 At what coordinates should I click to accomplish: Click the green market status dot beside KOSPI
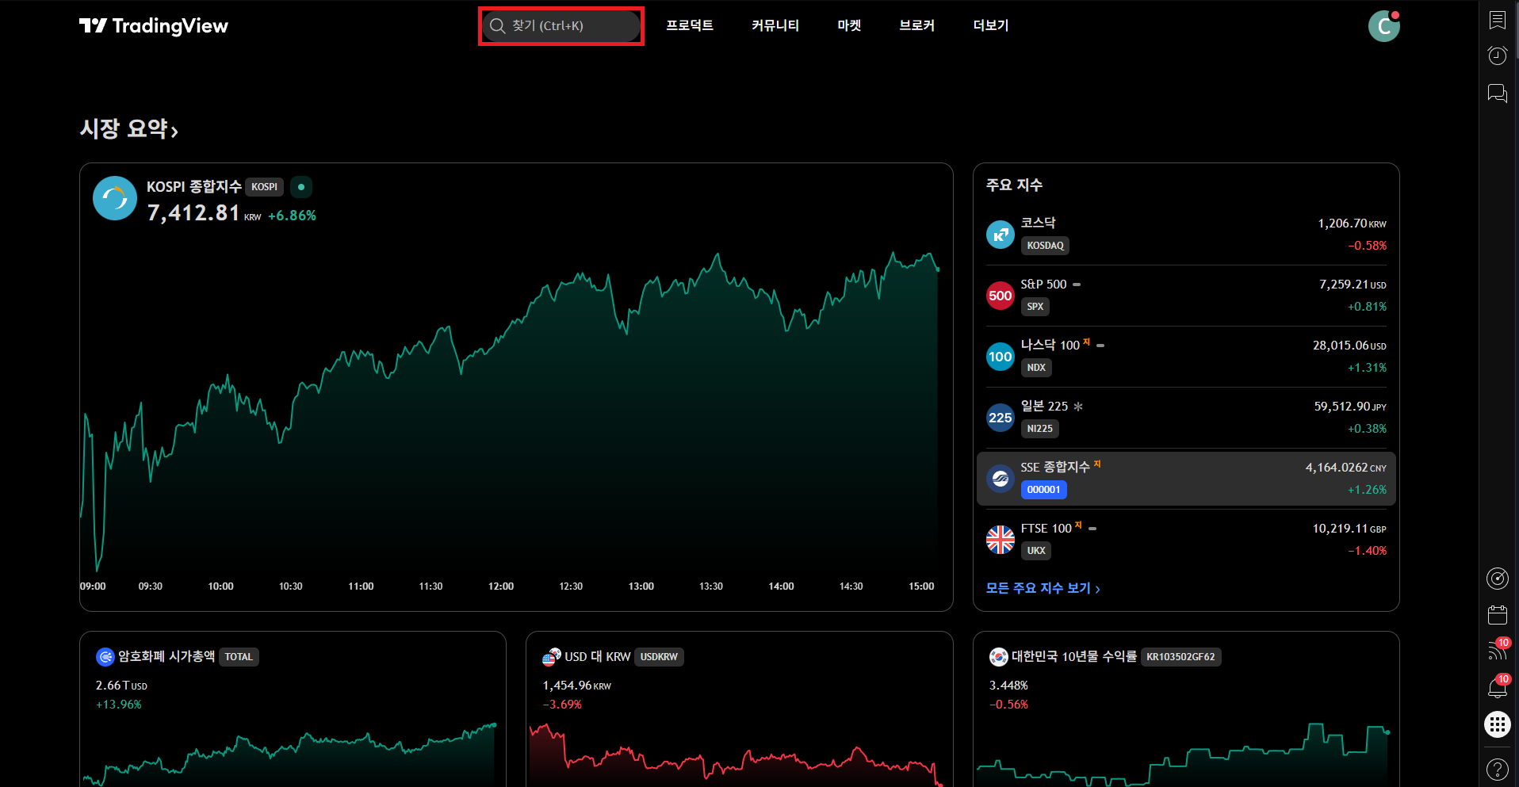click(301, 187)
